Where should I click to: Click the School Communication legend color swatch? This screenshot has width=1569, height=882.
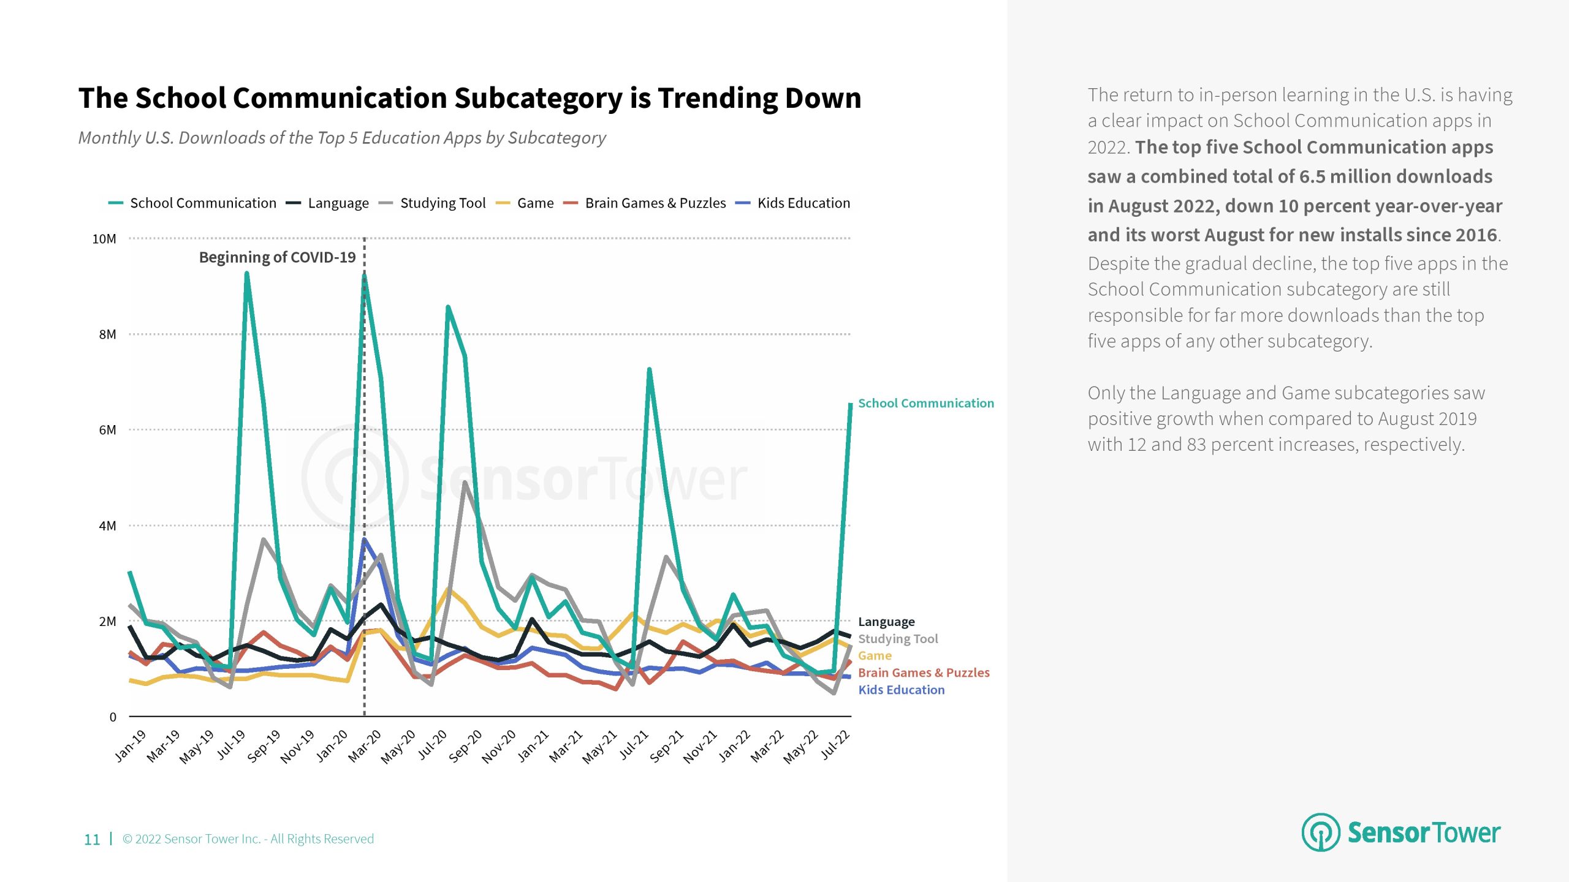[116, 203]
